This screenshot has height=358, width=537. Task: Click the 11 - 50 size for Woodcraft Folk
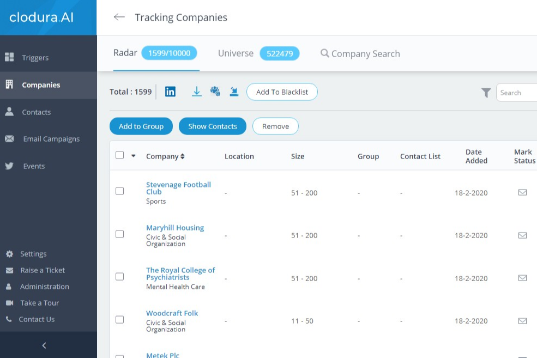pyautogui.click(x=302, y=321)
